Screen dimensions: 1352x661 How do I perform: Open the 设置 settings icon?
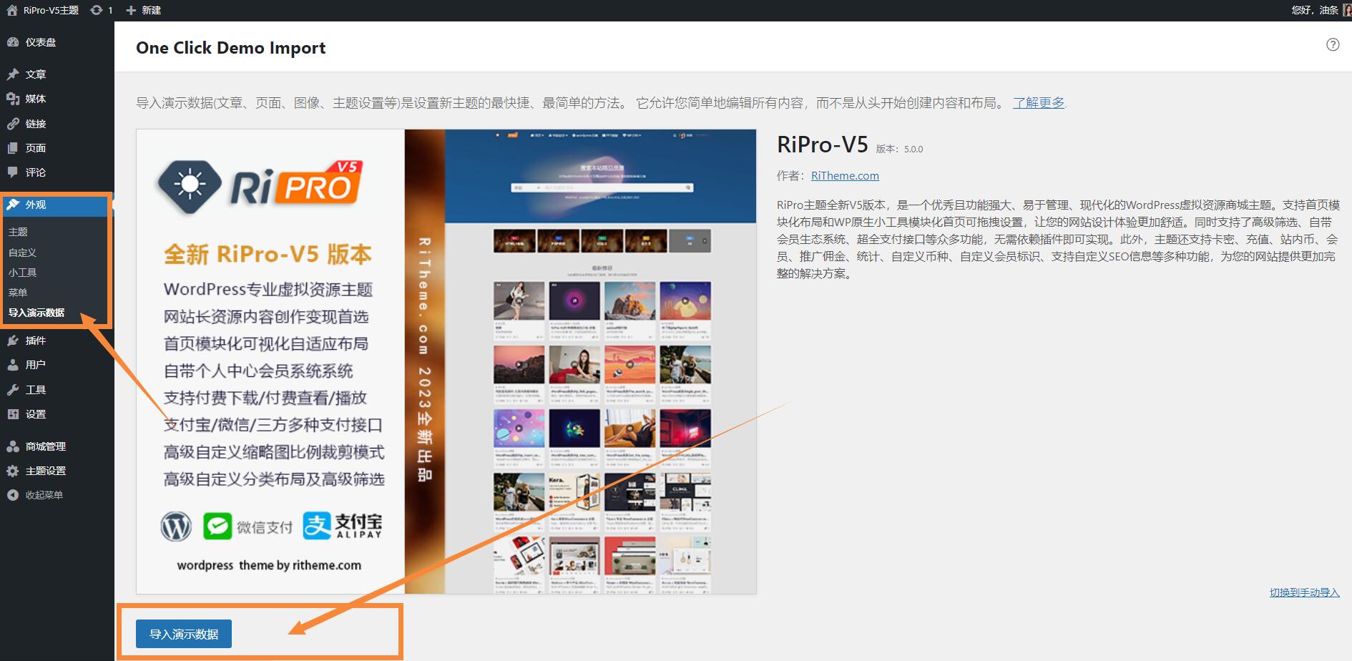13,414
